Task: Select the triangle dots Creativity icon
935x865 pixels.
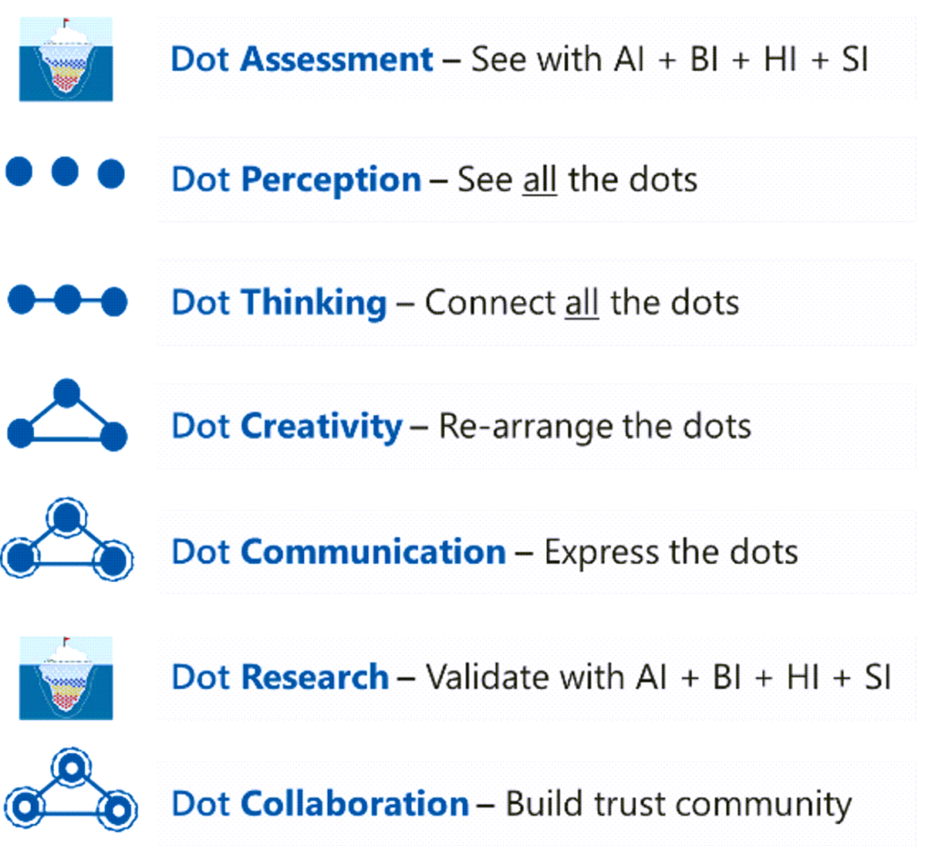Action: (x=68, y=414)
